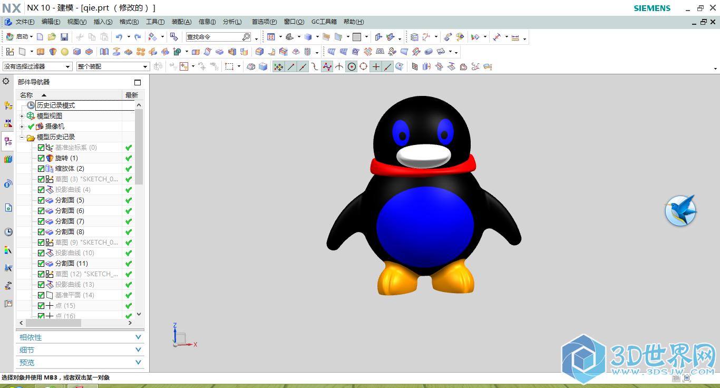The width and height of the screenshot is (720, 388).
Task: Open the GC工具箱 menu
Action: pos(324,22)
